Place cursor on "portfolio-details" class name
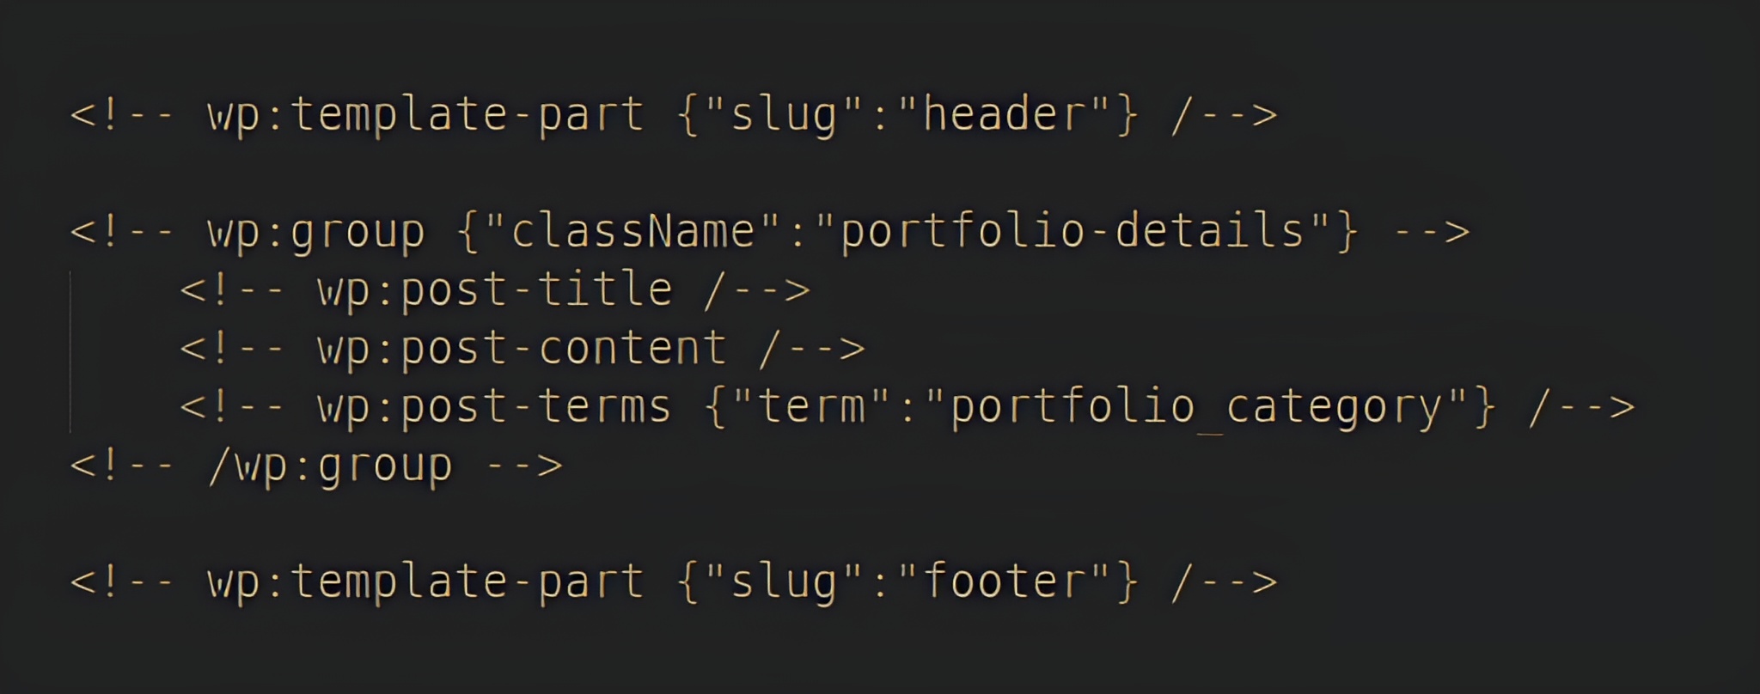The image size is (1760, 694). [x=1072, y=232]
